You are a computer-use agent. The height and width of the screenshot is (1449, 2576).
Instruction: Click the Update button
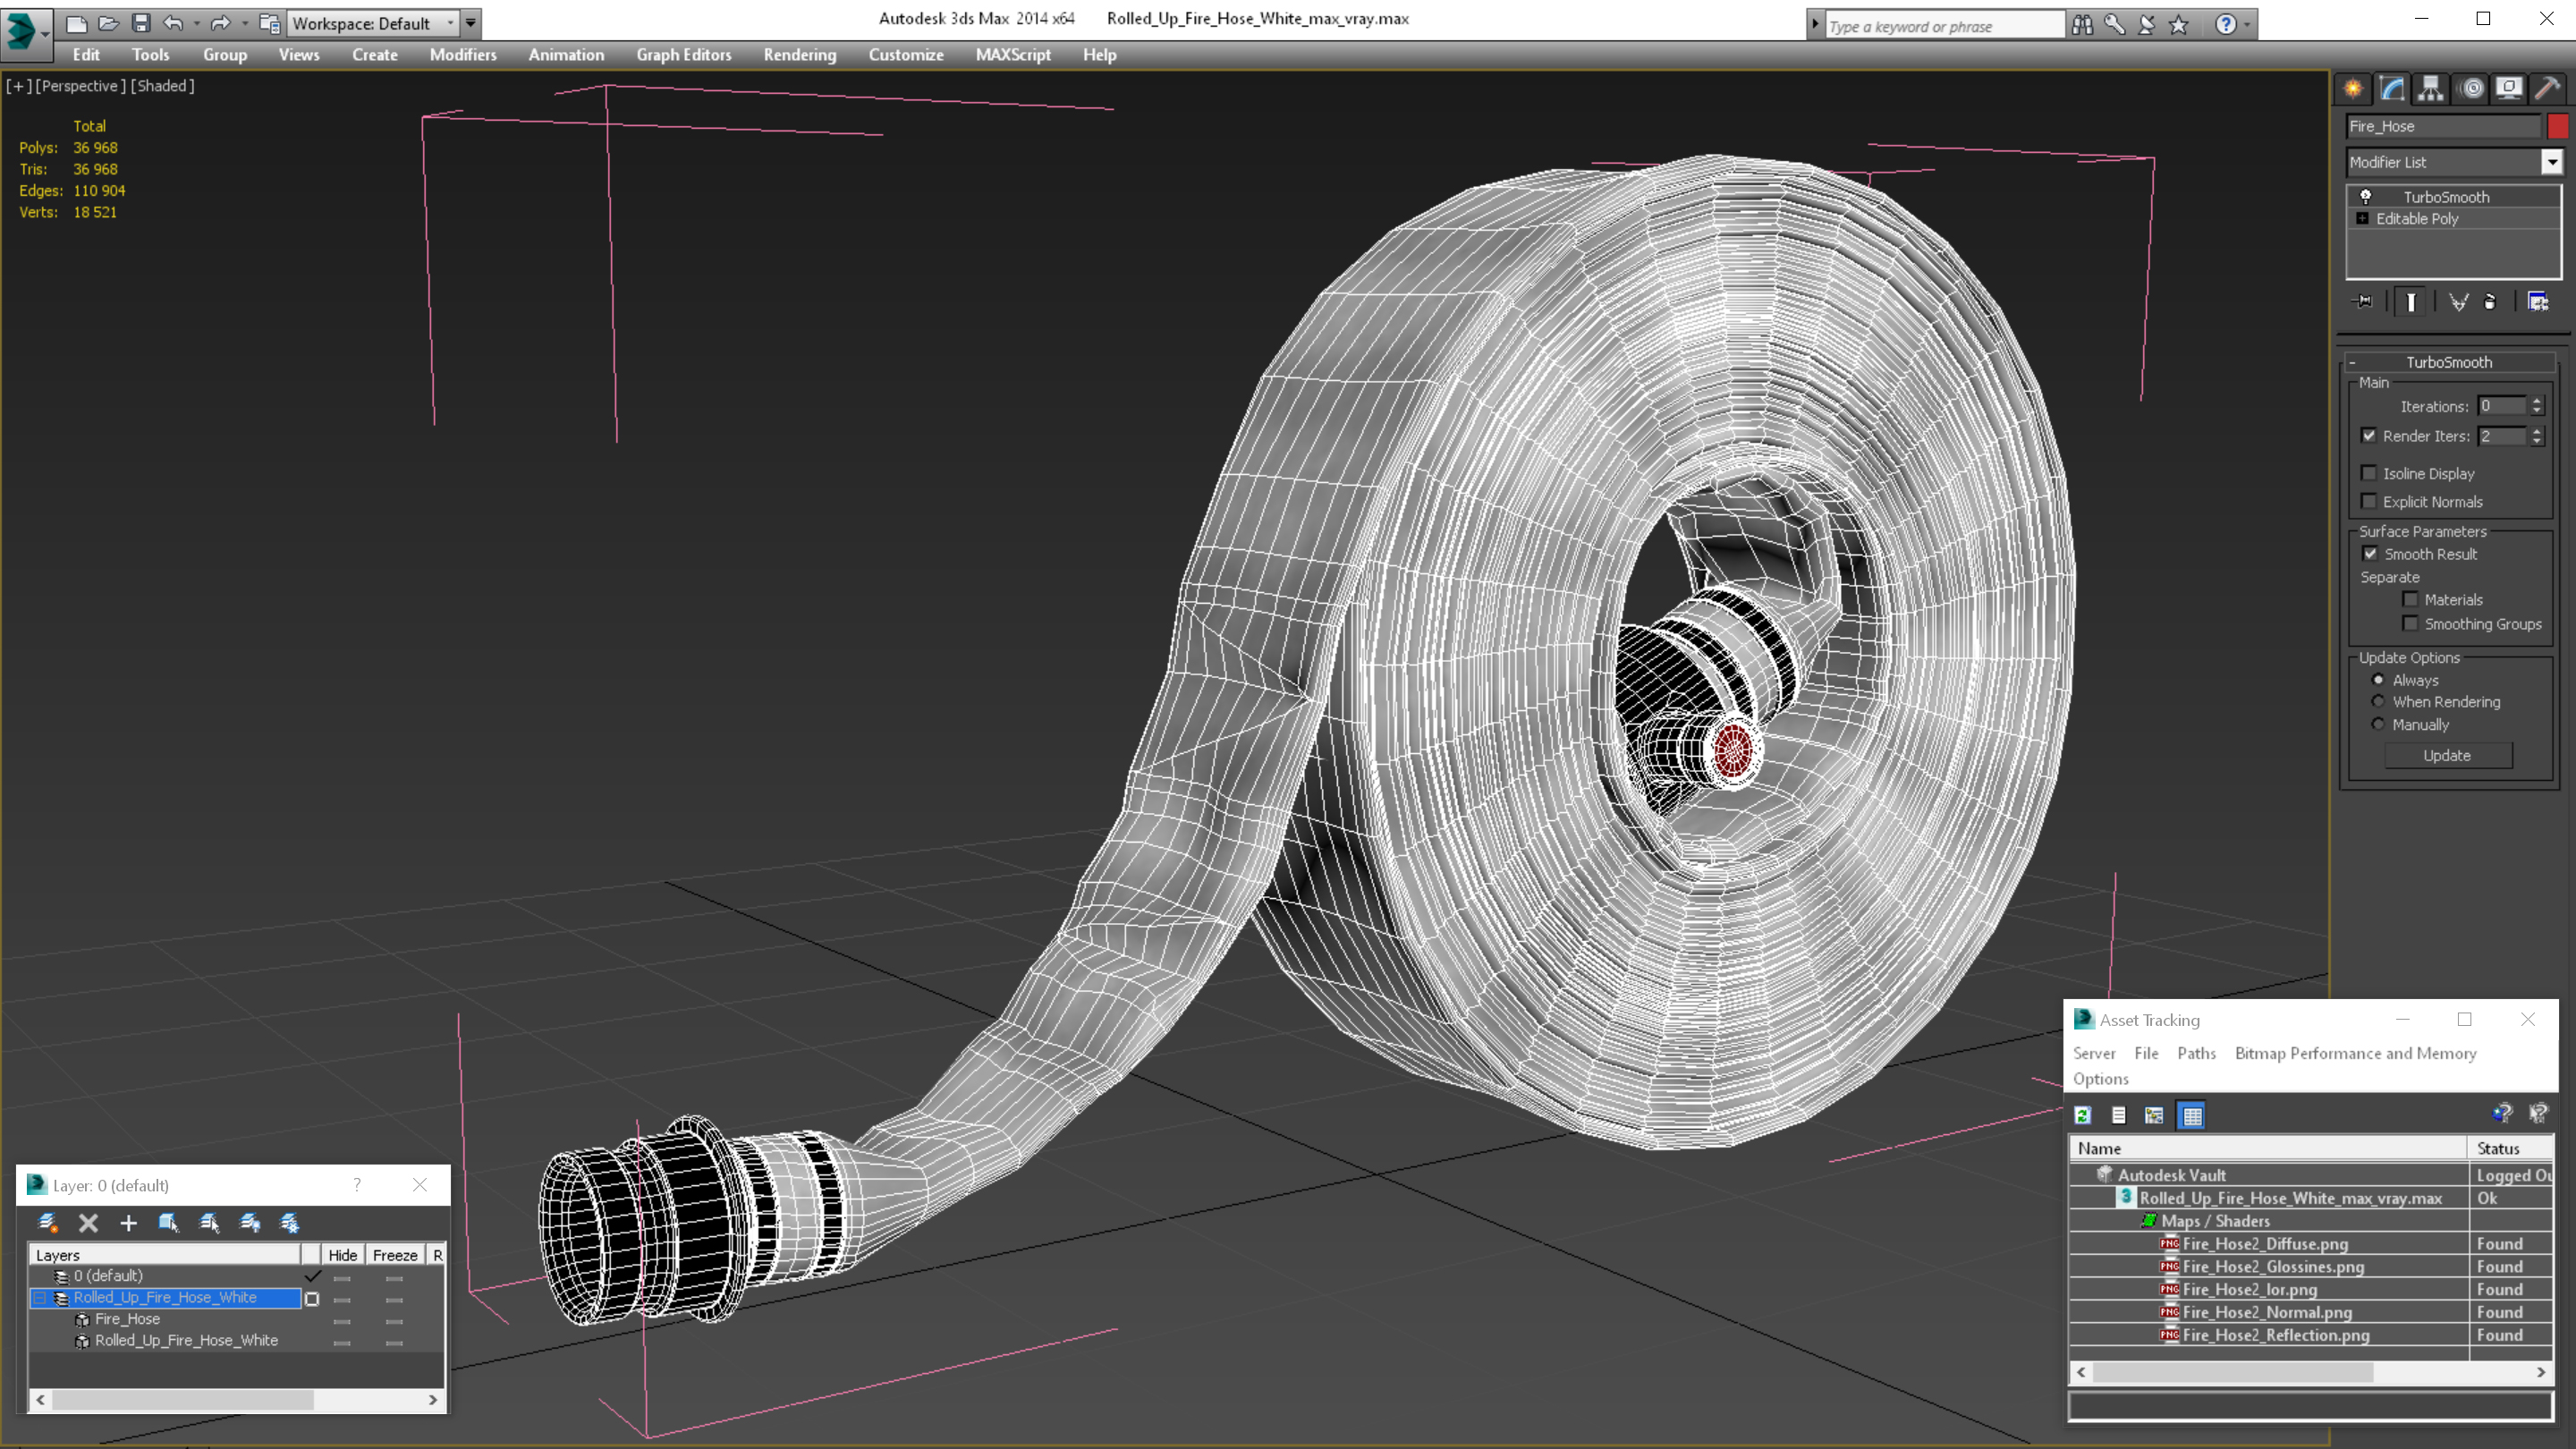click(2447, 755)
